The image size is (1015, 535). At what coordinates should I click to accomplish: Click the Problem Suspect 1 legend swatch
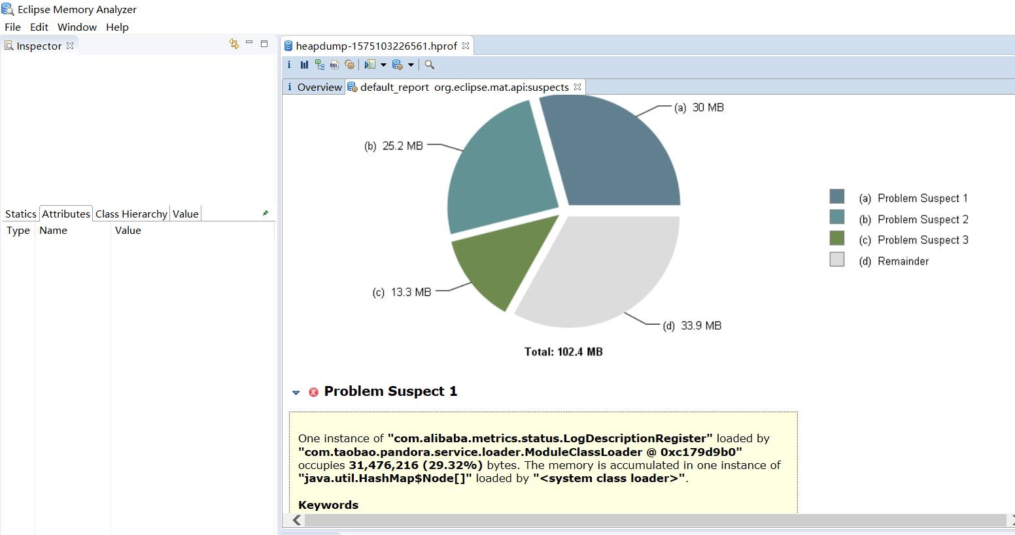coord(837,197)
